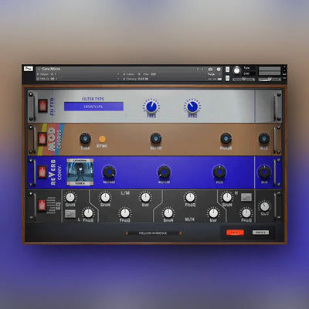Image resolution: width=309 pixels, height=309 pixels.
Task: Switch to Rack 1 tab
Action: click(x=235, y=233)
